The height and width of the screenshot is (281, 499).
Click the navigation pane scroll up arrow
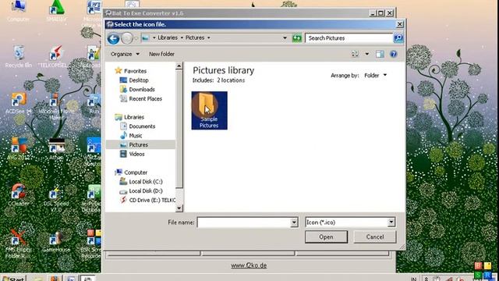point(179,66)
